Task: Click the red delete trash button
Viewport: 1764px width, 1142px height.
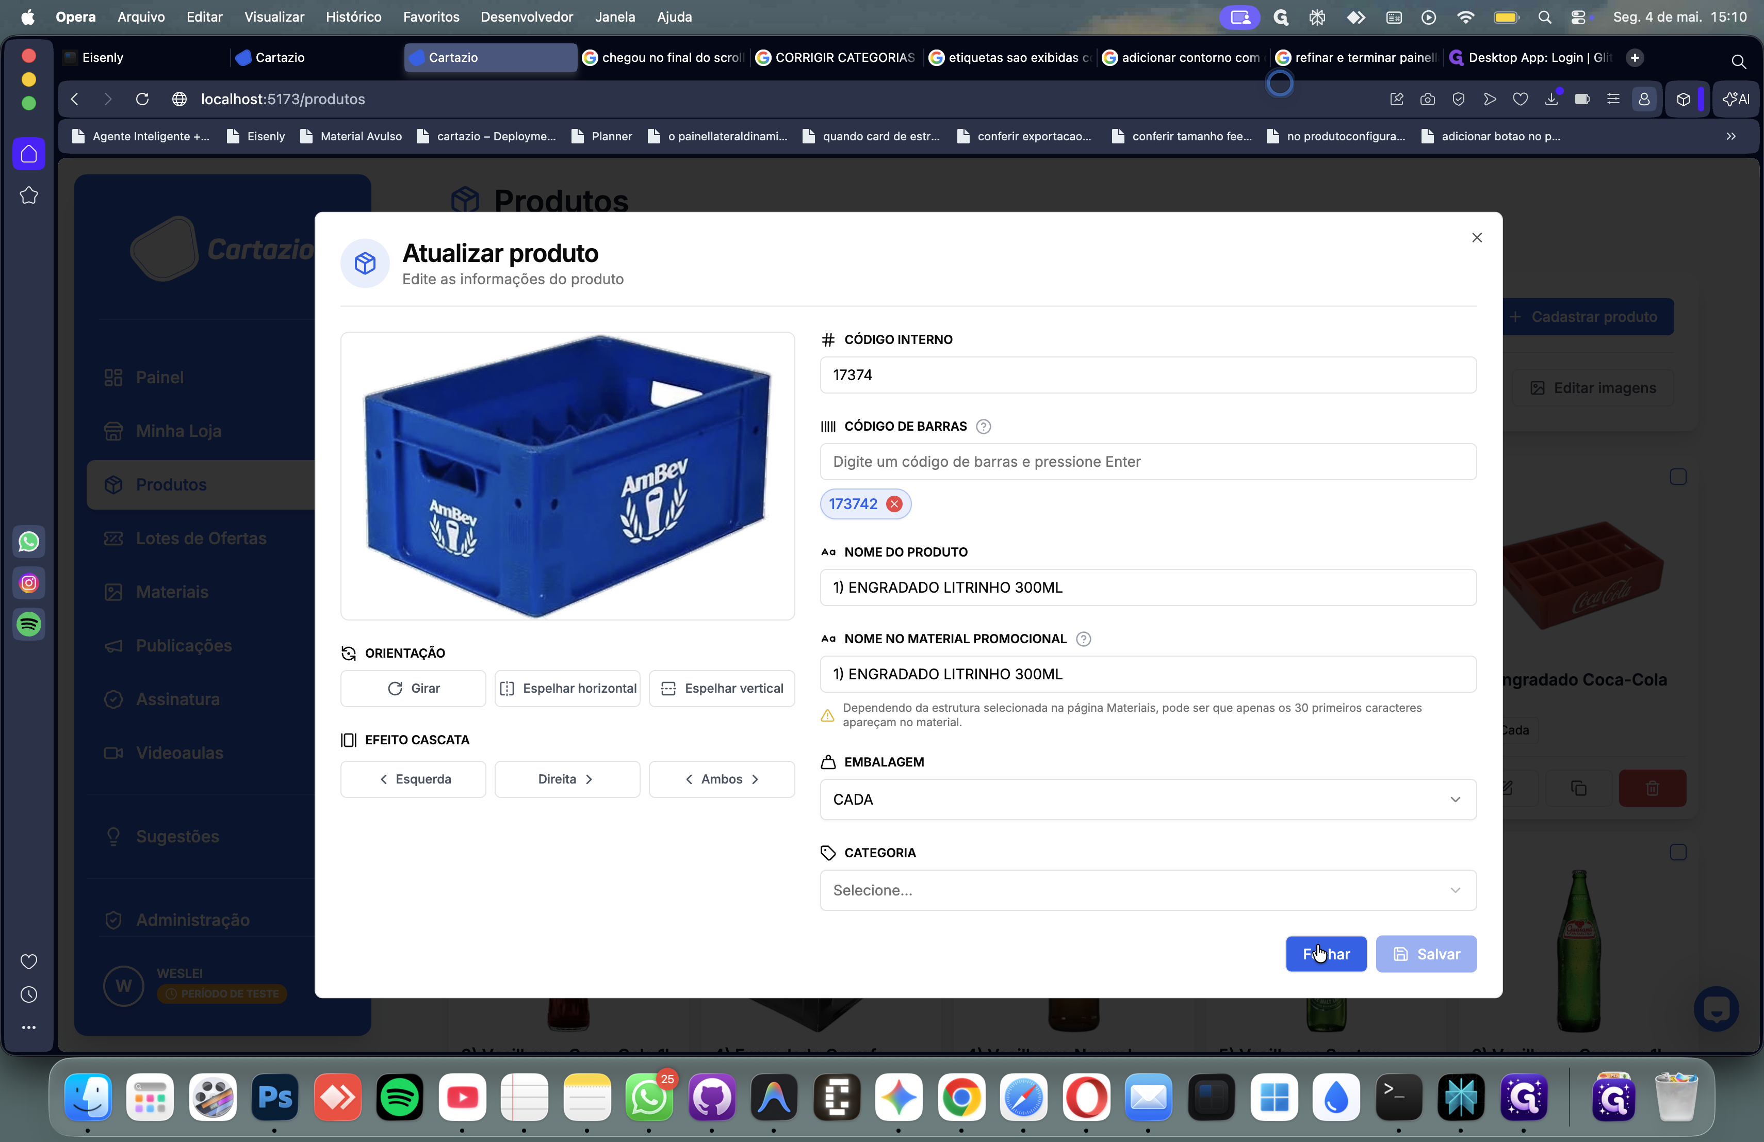Action: [x=1652, y=788]
